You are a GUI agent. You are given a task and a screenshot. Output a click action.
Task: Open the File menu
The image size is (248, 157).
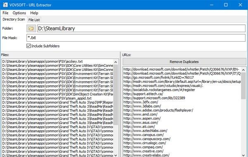(x=5, y=13)
